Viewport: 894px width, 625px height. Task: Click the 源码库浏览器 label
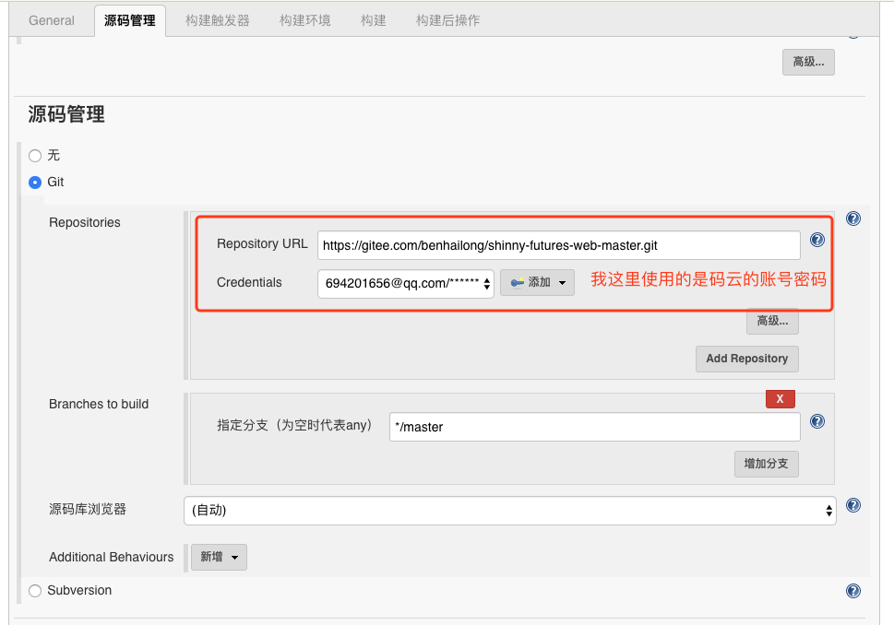[88, 510]
